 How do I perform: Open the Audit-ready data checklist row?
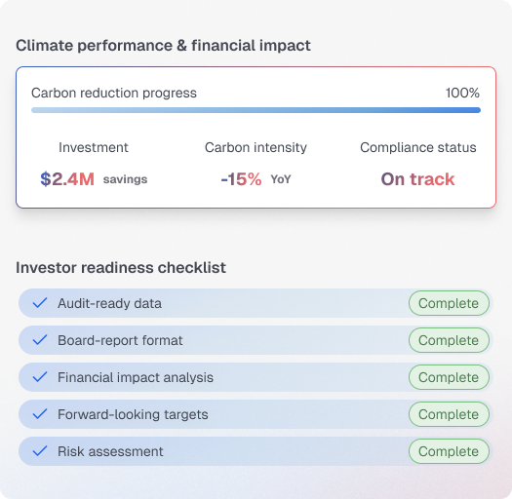(x=256, y=303)
